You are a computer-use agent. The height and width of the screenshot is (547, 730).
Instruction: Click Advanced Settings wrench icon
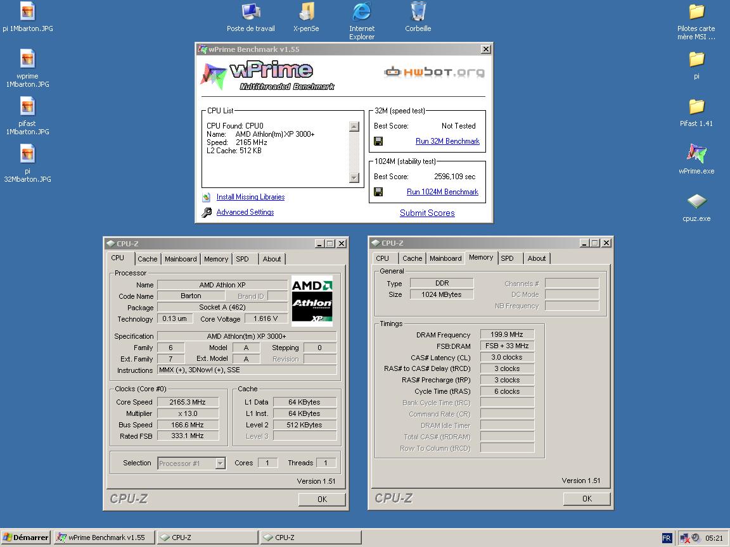pos(206,213)
